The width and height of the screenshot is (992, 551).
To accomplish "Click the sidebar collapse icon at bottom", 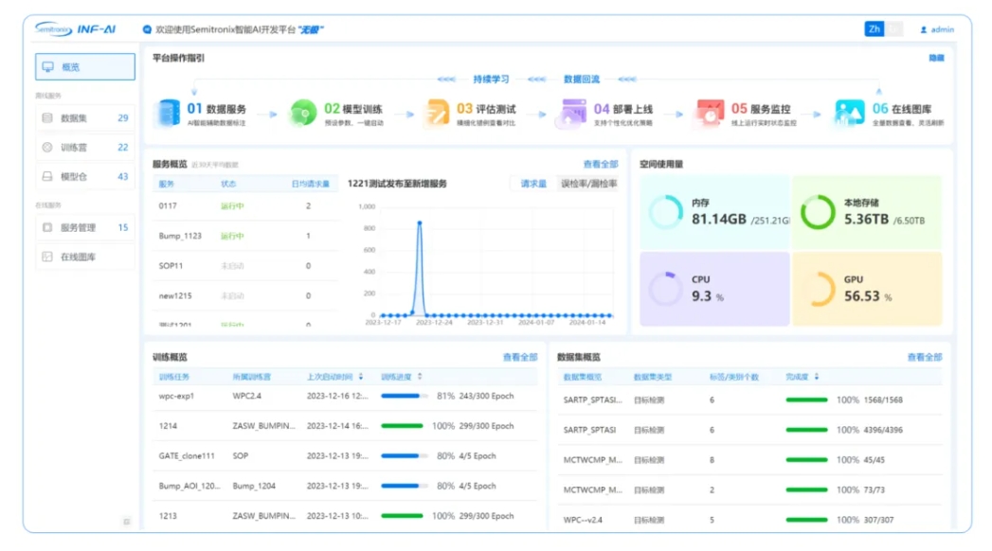I will coord(126,522).
